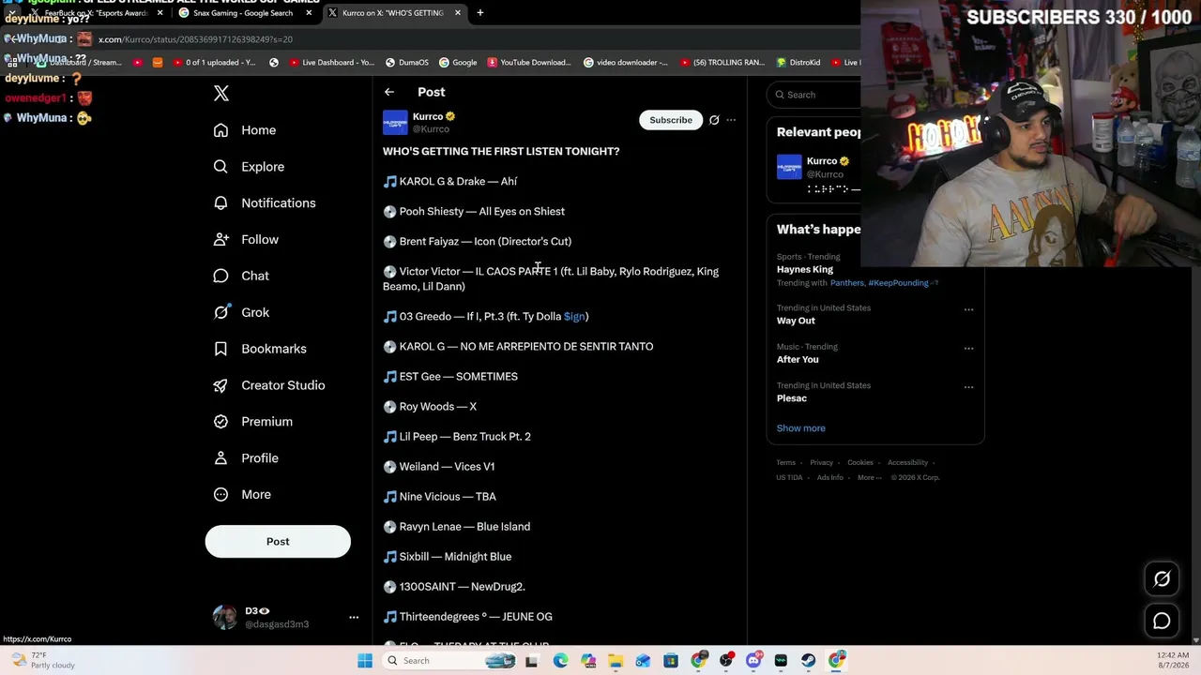This screenshot has height=675, width=1201.
Task: Open the Ads Info footer link
Action: [829, 477]
